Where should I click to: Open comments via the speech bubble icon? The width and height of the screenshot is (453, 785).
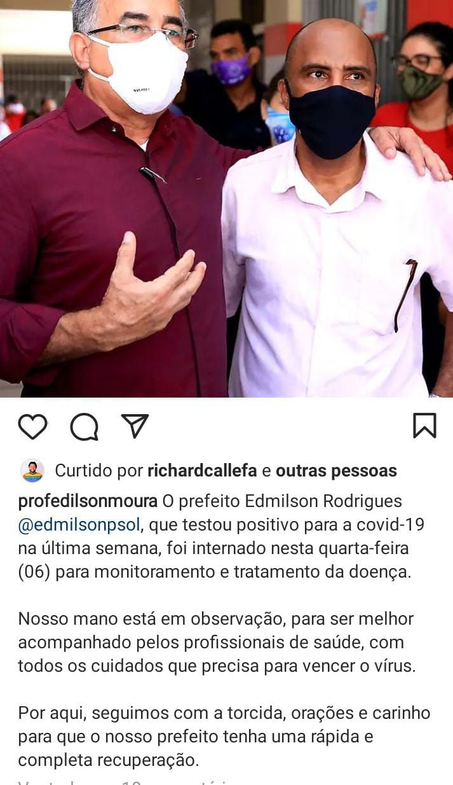pyautogui.click(x=84, y=426)
